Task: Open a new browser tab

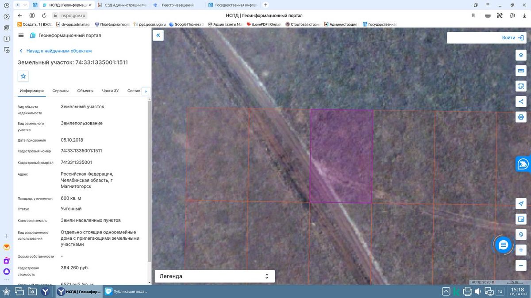Action: (x=265, y=5)
